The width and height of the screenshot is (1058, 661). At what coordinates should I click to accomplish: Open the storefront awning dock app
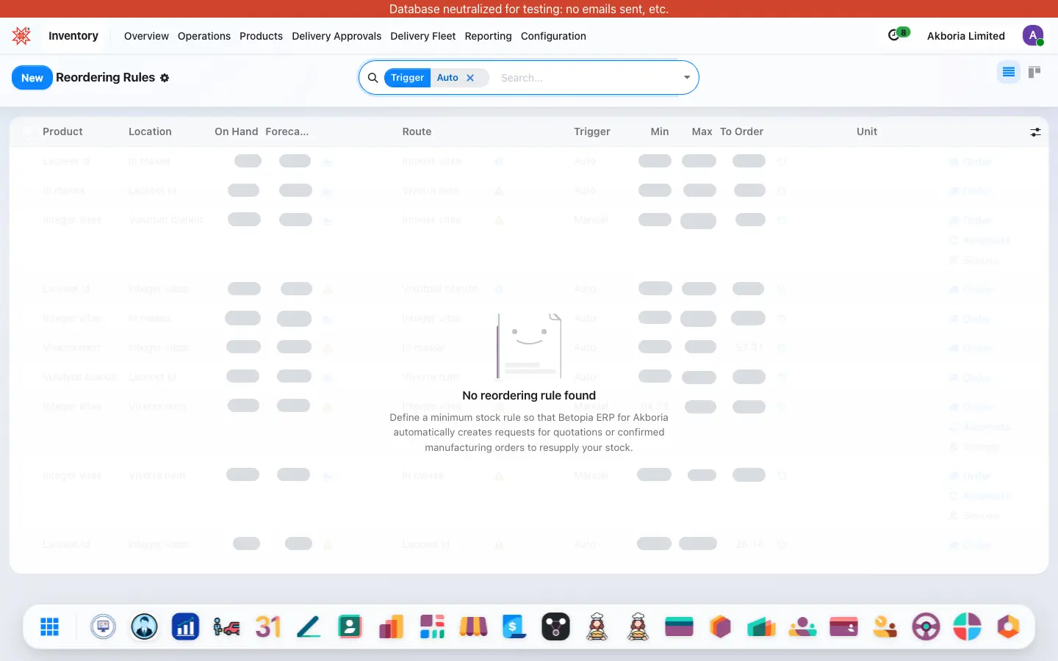tap(474, 626)
